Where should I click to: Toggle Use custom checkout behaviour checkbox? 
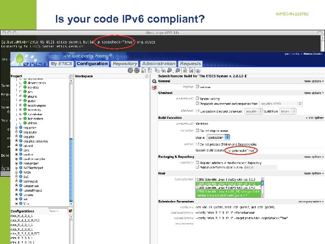tap(197, 111)
